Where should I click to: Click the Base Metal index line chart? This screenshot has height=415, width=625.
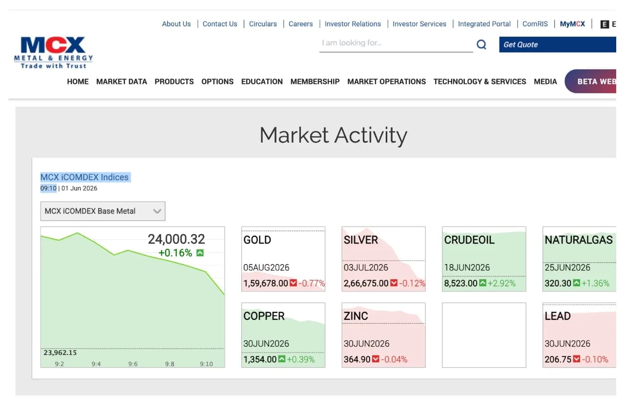pos(133,297)
